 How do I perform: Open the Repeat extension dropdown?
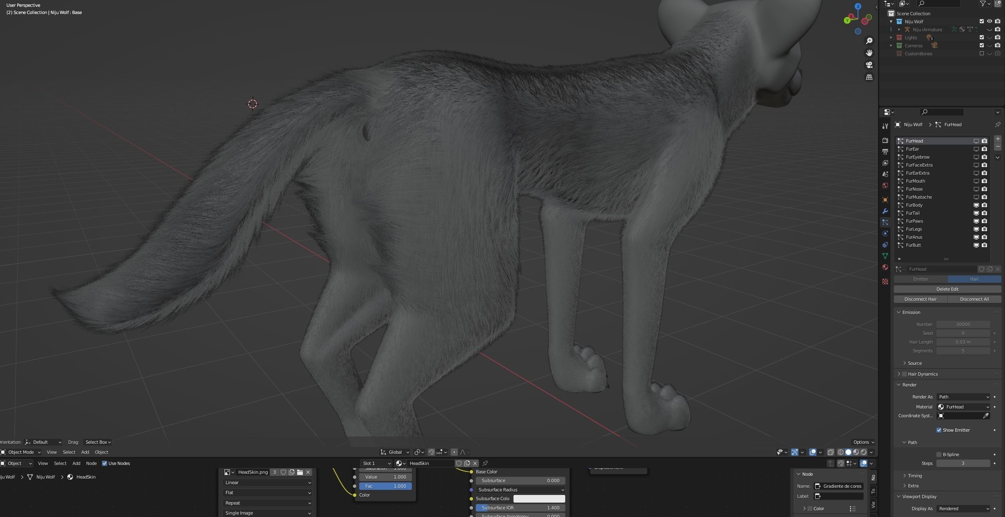coord(267,503)
